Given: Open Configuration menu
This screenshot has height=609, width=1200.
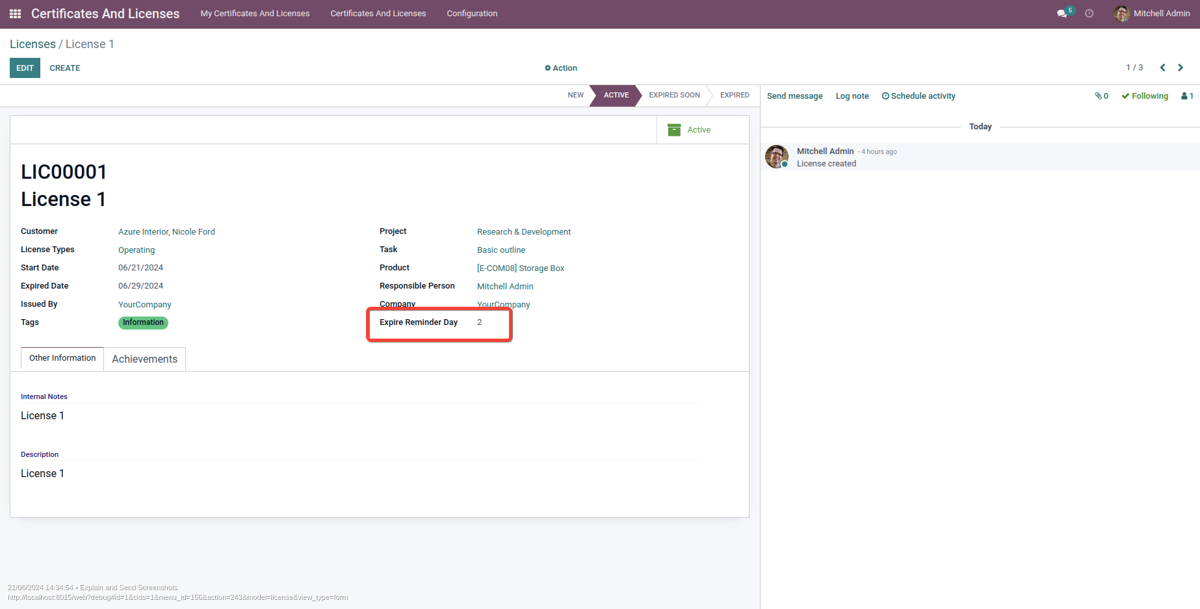Looking at the screenshot, I should (472, 14).
